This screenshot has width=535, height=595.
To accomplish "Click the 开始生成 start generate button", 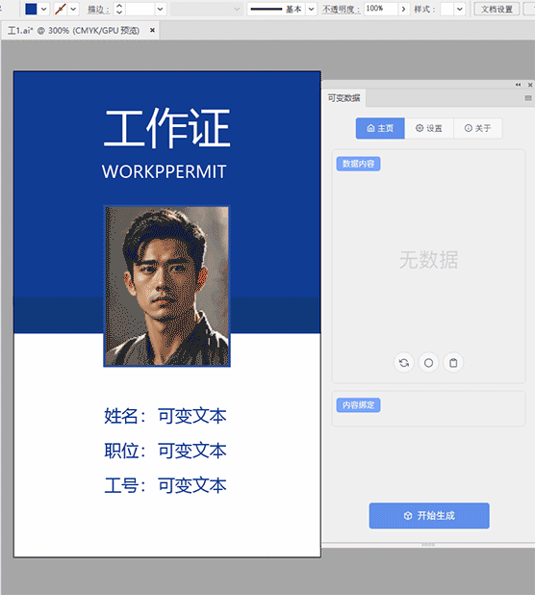I will coord(429,516).
